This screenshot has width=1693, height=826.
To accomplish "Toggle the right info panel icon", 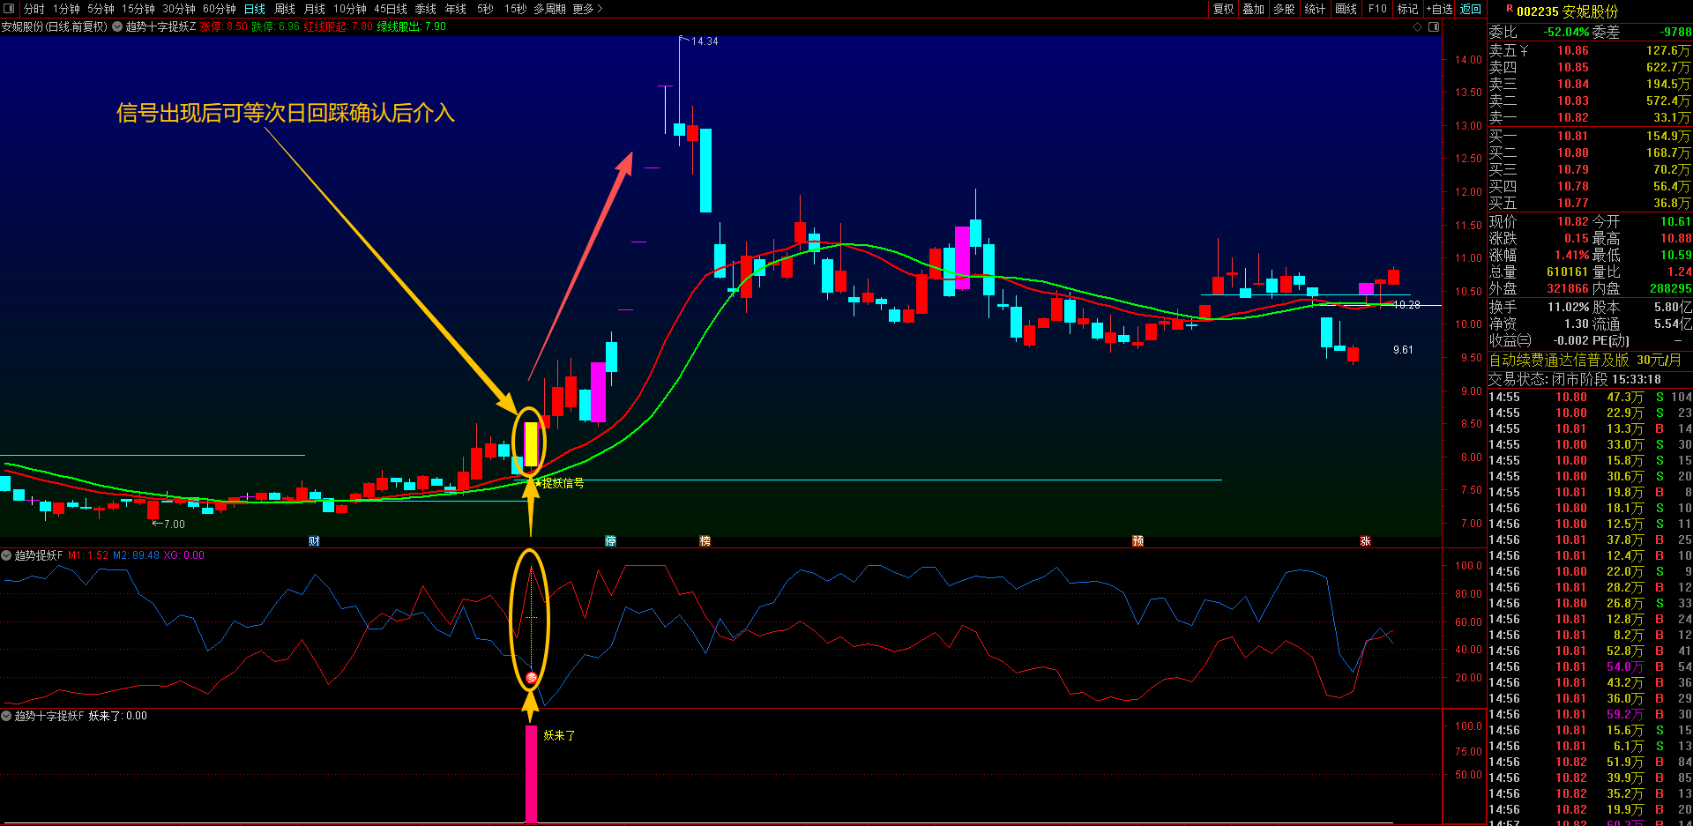I will (x=1434, y=26).
